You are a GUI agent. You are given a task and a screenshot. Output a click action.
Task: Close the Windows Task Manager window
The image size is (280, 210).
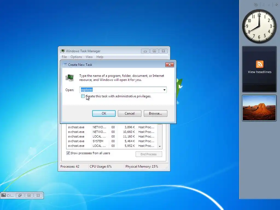[163, 51]
